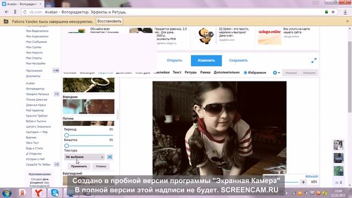The height and width of the screenshot is (198, 352).
Task: Open the Избранное favorites tab
Action: pyautogui.click(x=255, y=73)
